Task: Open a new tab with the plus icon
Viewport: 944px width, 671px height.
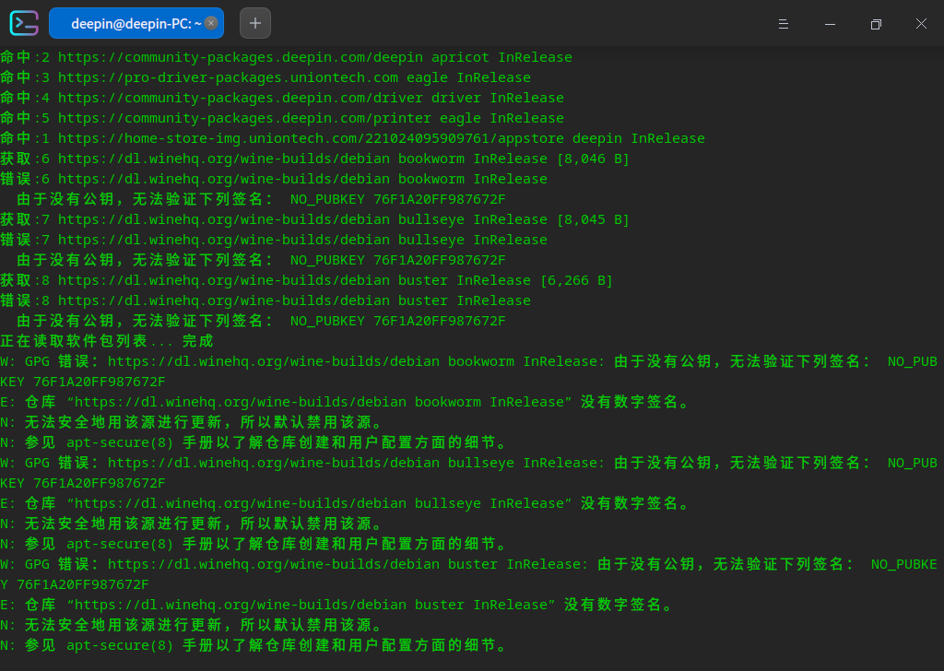Action: pos(254,23)
